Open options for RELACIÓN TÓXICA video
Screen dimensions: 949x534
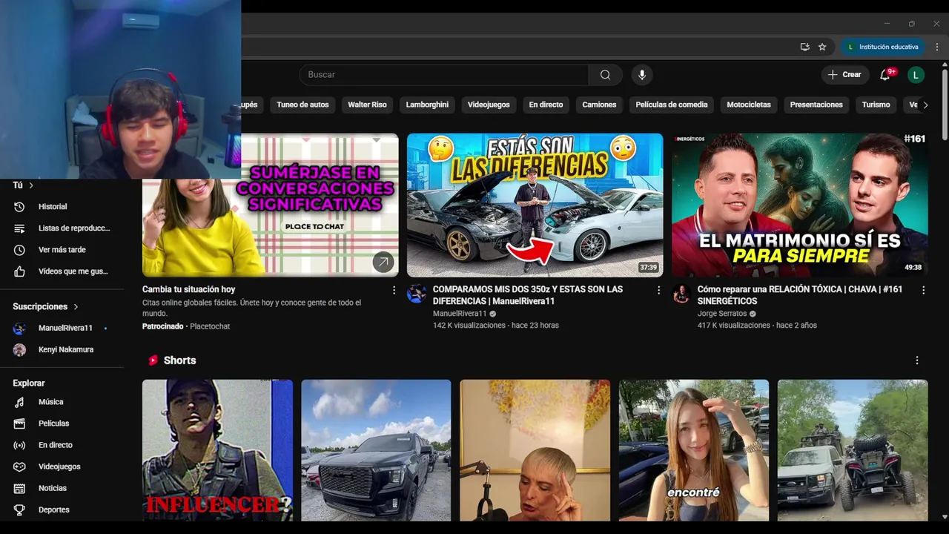pos(923,290)
